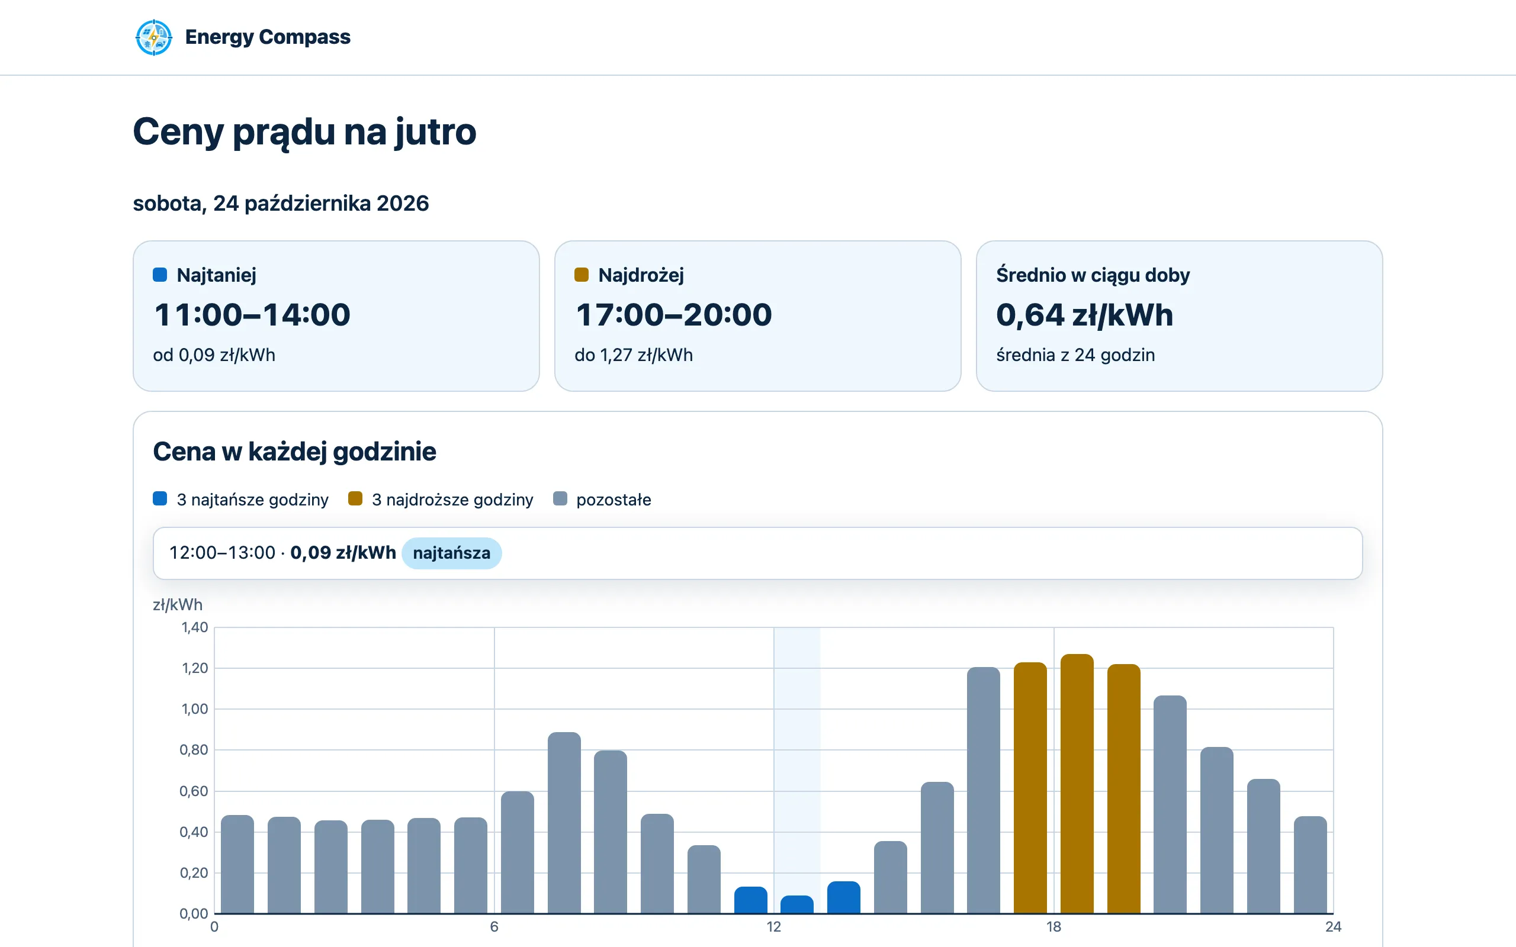
Task: Click the '12:00–13:00' tooltip text
Action: [x=223, y=553]
